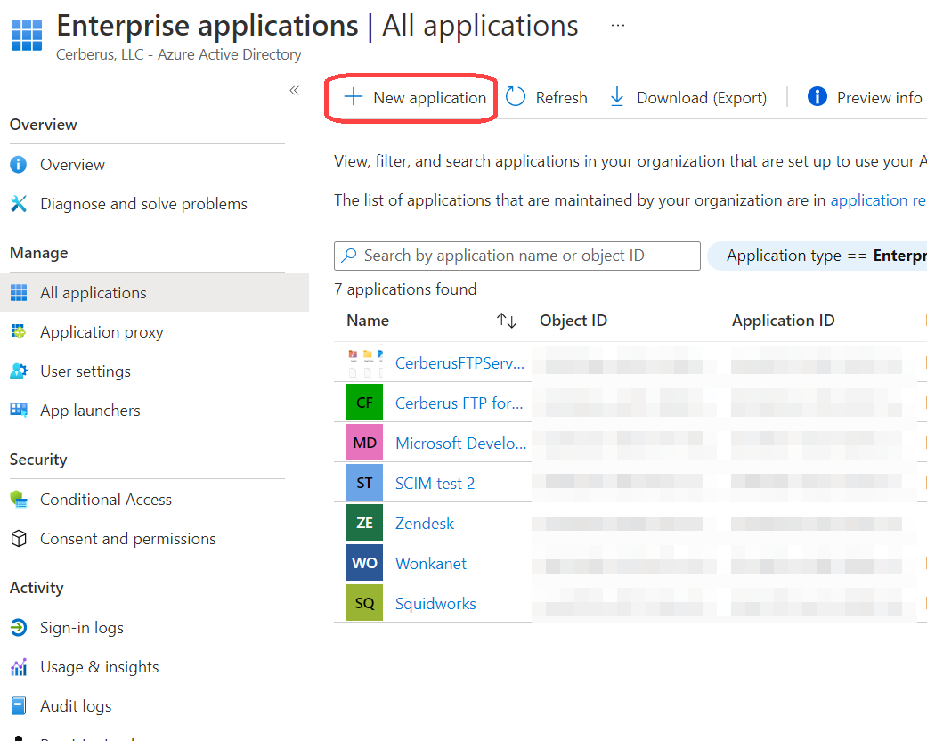The image size is (927, 741).
Task: Focus the search by application name field
Action: (516, 256)
